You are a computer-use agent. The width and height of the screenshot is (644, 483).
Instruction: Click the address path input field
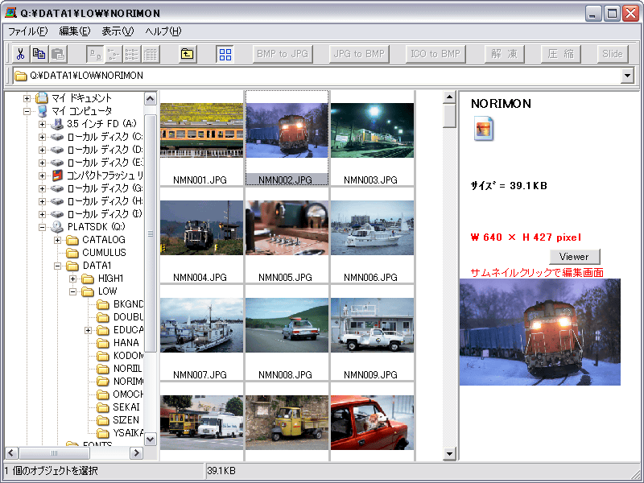tap(316, 76)
